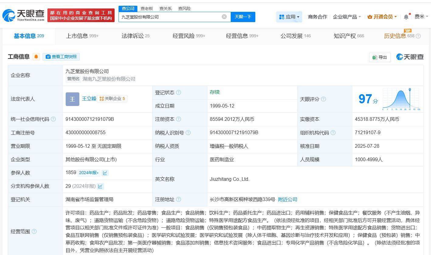Screen dimensions: 431x255
Task: Switch to the 知识产权 tab
Action: pyautogui.click(x=349, y=36)
